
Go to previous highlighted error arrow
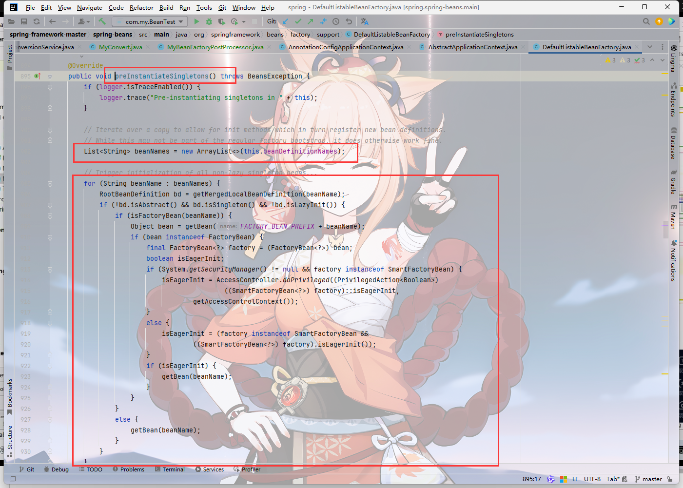pos(652,60)
